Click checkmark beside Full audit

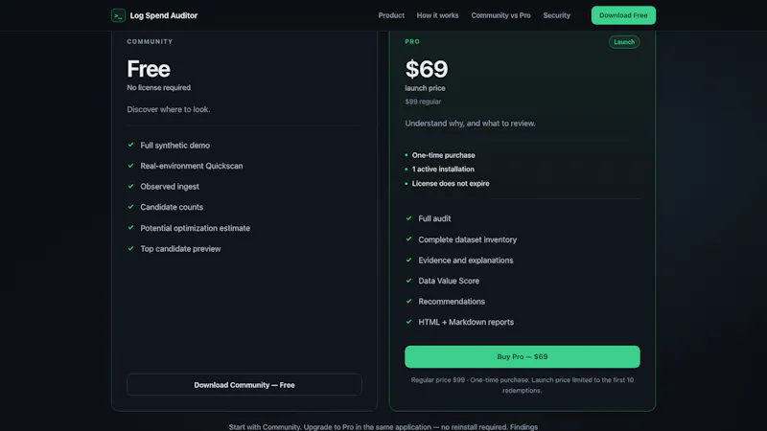tap(409, 218)
